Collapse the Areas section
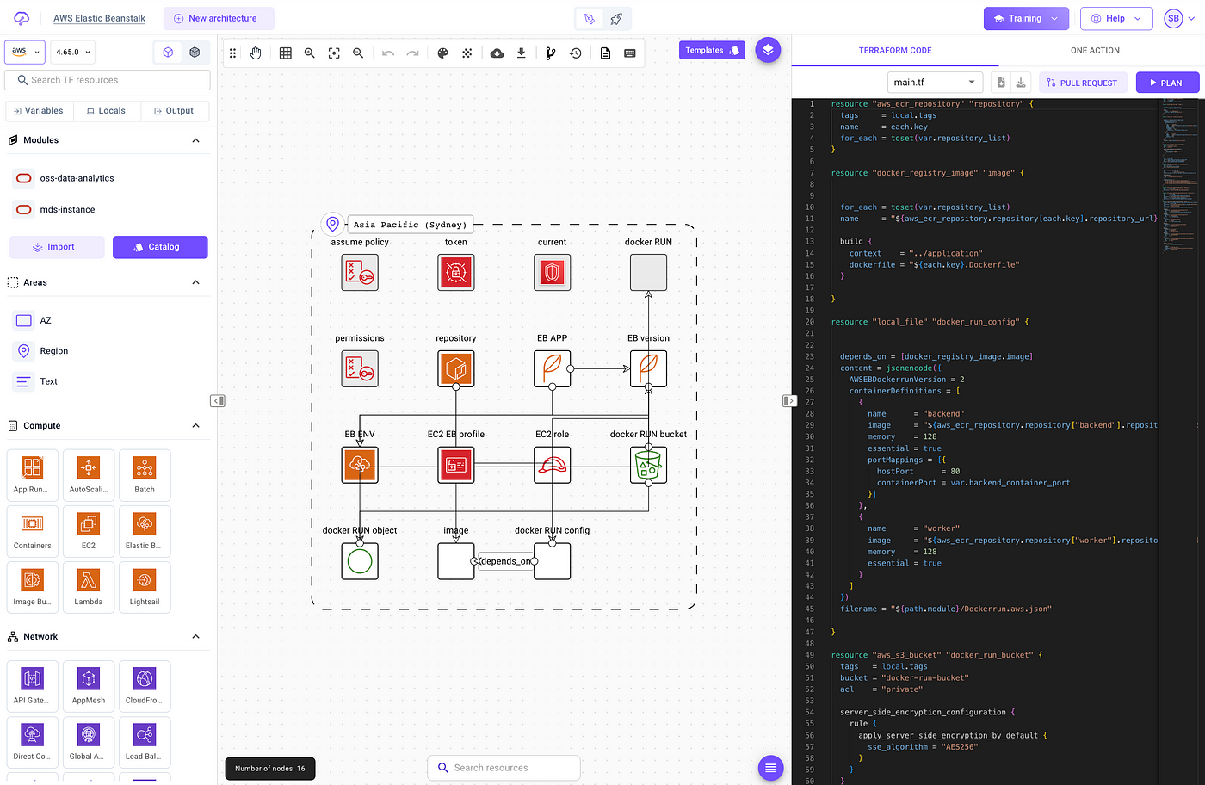Viewport: 1205px width, 785px height. pyautogui.click(x=195, y=282)
